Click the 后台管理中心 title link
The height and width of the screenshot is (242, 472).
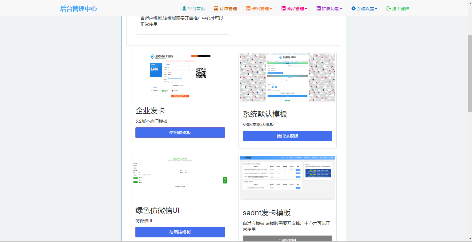[78, 8]
